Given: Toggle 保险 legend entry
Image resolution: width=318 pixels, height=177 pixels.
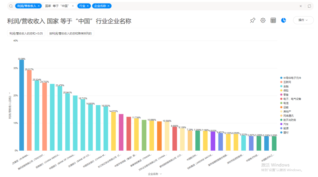Looking at the screenshot, I should click(x=284, y=91).
